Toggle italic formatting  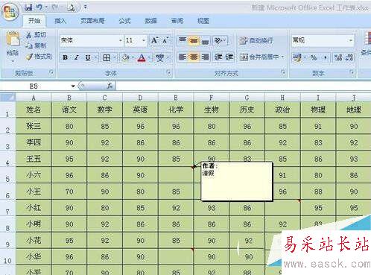pyautogui.click(x=77, y=57)
